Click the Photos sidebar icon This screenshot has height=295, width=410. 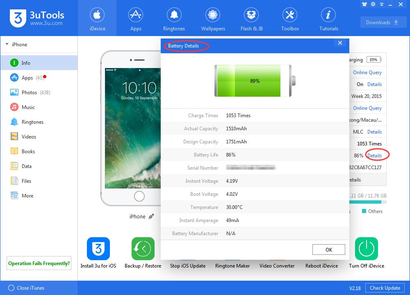14,92
